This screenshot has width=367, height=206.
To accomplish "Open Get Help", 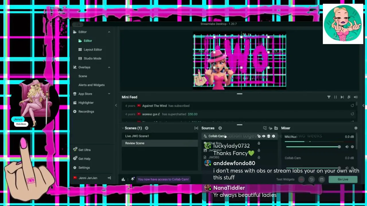I will [x=82, y=159].
